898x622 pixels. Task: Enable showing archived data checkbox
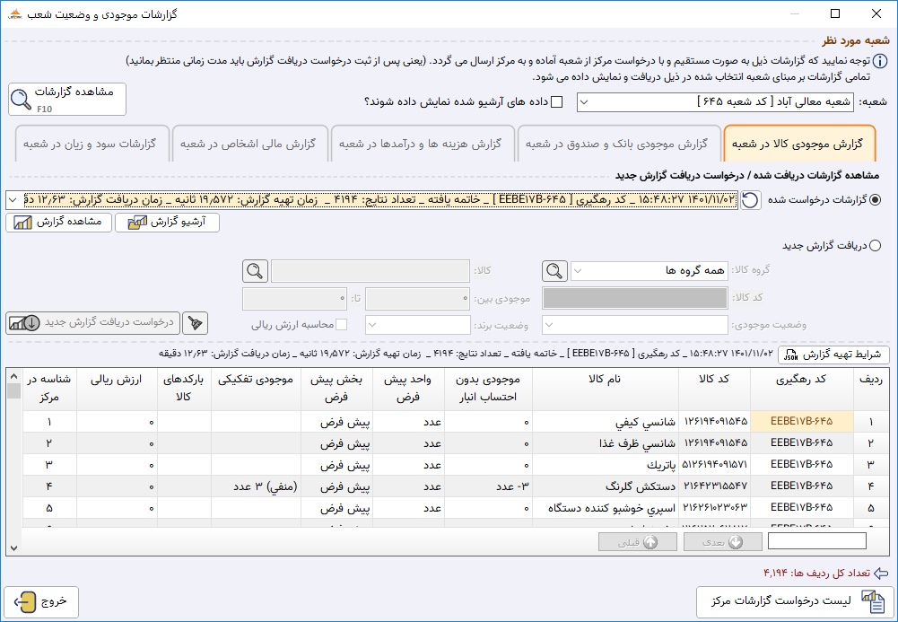pyautogui.click(x=556, y=102)
